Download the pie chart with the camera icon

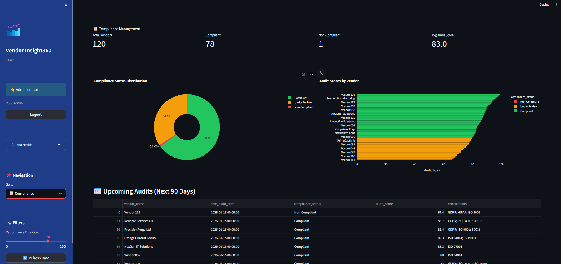303,74
